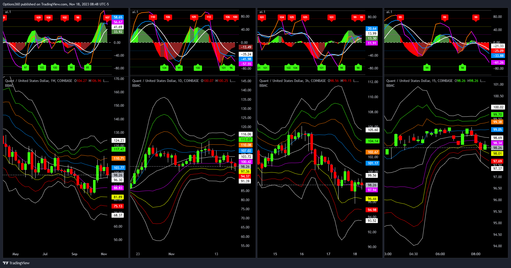Click the red 94.37 band price label
This screenshot has height=268, width=511.
[245, 176]
